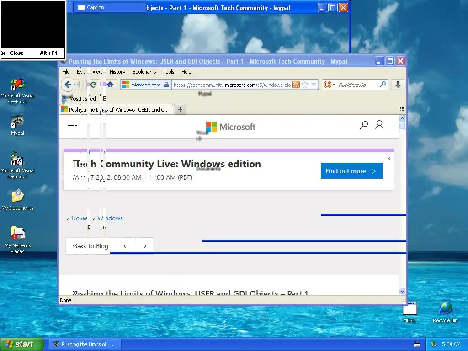This screenshot has height=351, width=468.
Task: Click the Microsoft logo on the page
Action: pyautogui.click(x=231, y=127)
